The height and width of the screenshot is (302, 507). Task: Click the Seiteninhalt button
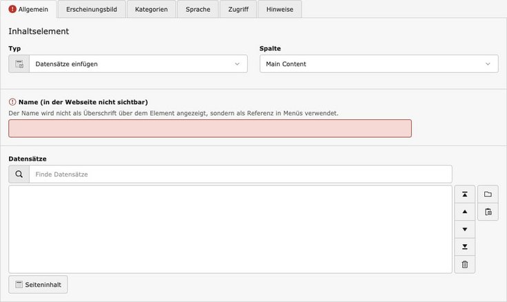pyautogui.click(x=39, y=284)
